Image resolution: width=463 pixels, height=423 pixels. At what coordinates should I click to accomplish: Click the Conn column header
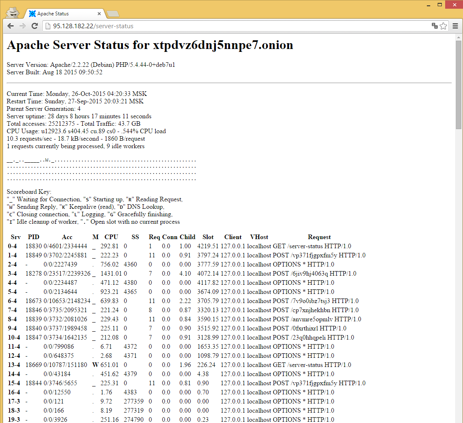pyautogui.click(x=170, y=237)
